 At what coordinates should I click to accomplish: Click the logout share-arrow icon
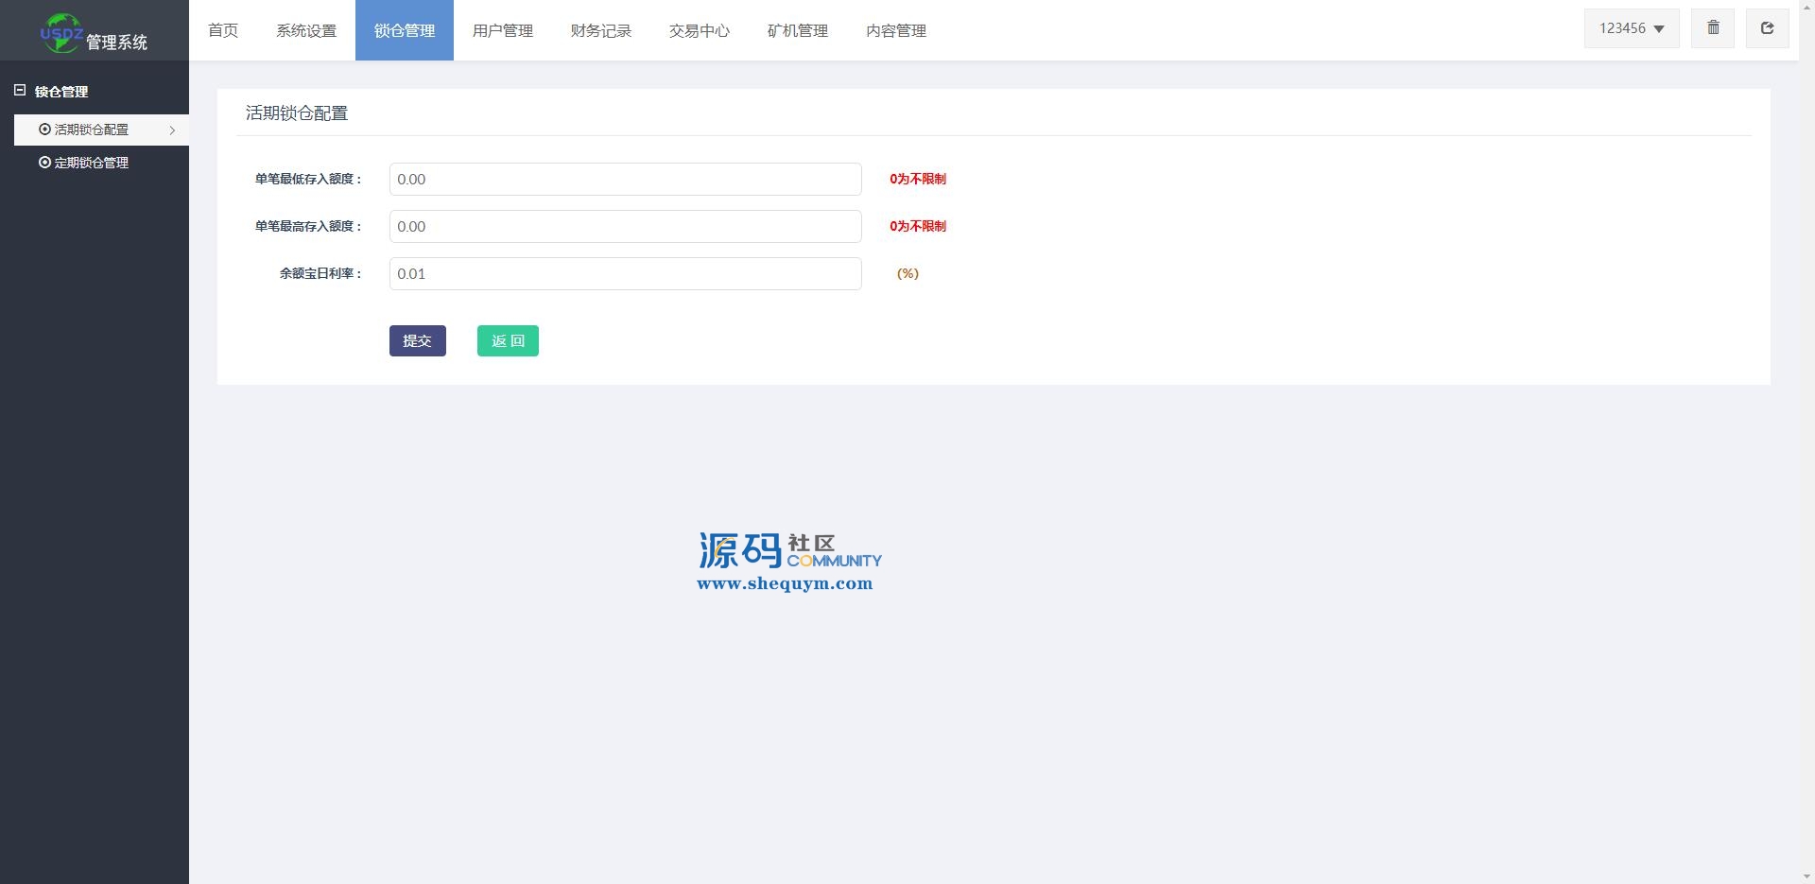pyautogui.click(x=1767, y=28)
